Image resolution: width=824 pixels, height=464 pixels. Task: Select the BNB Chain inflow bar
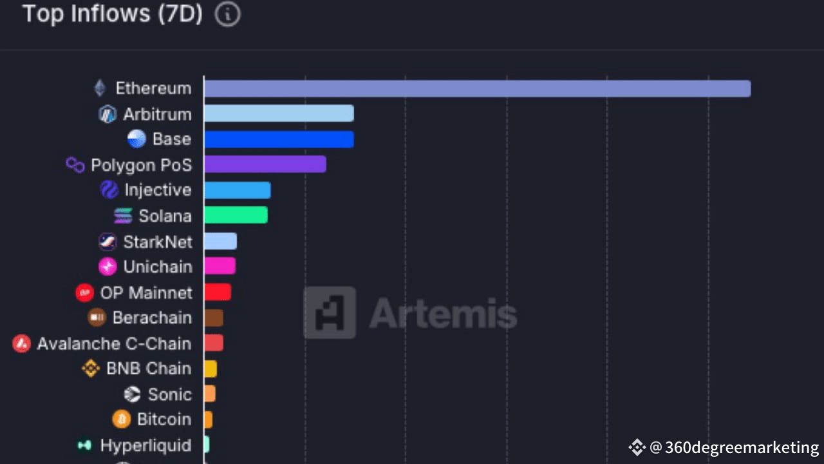(x=211, y=369)
